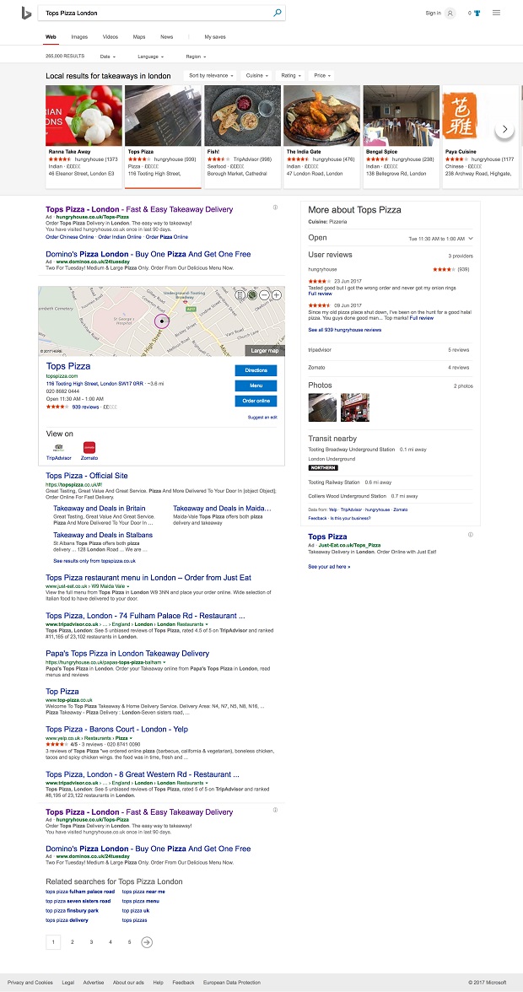Image resolution: width=523 pixels, height=992 pixels.
Task: Open The India Gate card
Action: 322,136
